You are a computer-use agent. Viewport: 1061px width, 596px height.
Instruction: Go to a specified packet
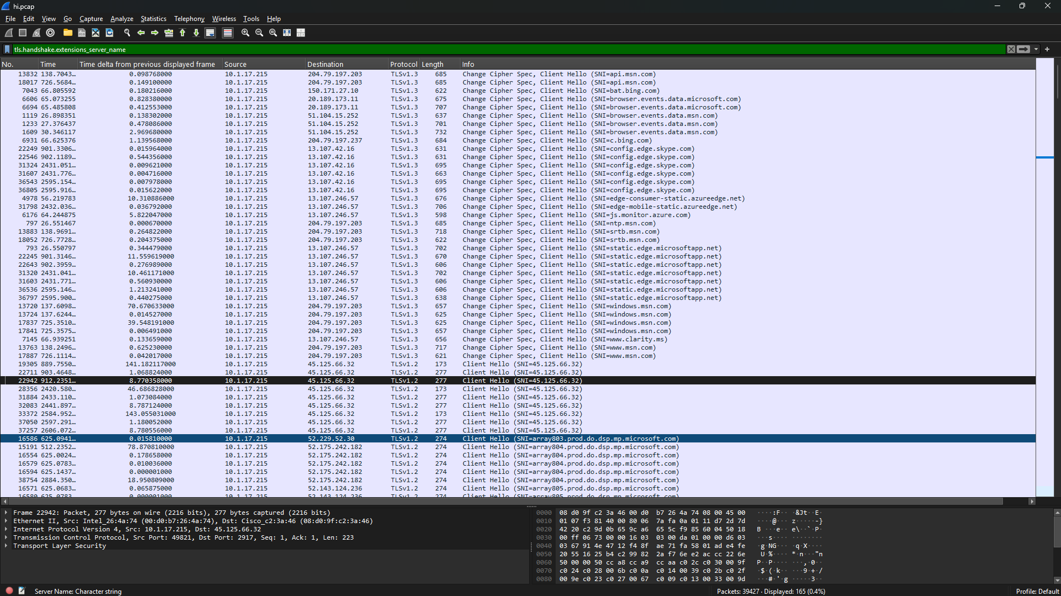pyautogui.click(x=169, y=33)
